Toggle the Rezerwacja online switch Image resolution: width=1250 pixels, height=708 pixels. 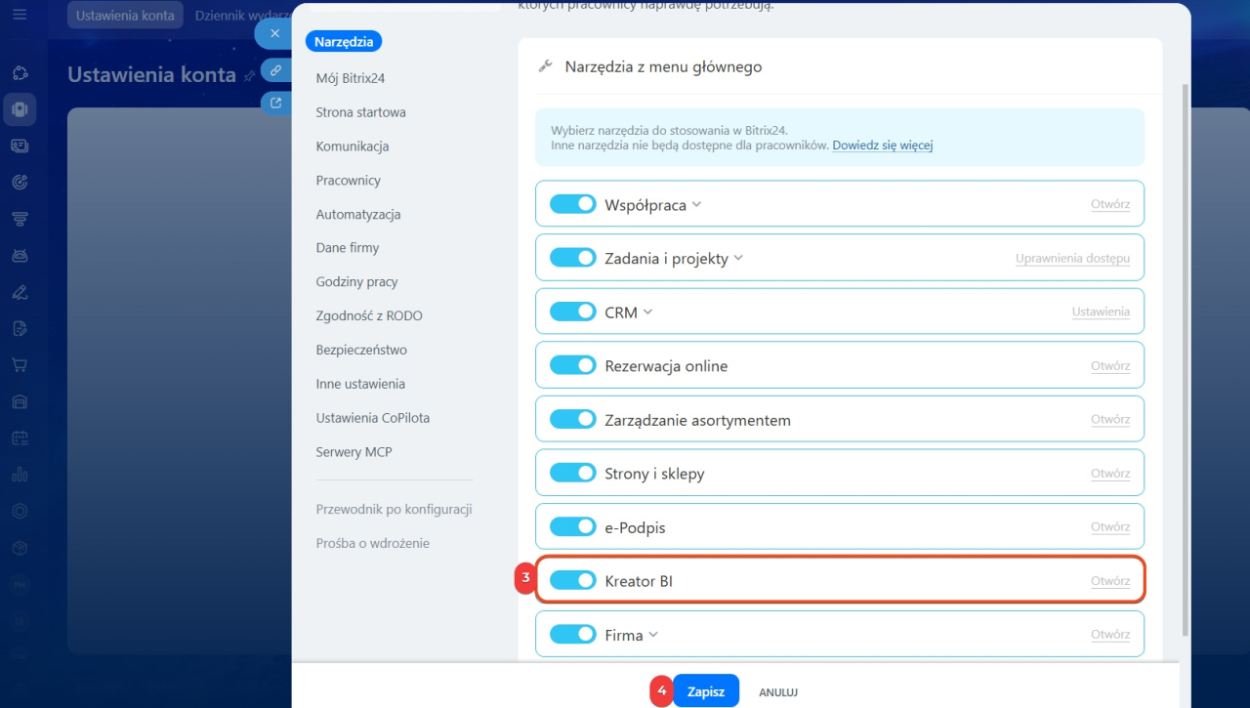click(x=572, y=365)
